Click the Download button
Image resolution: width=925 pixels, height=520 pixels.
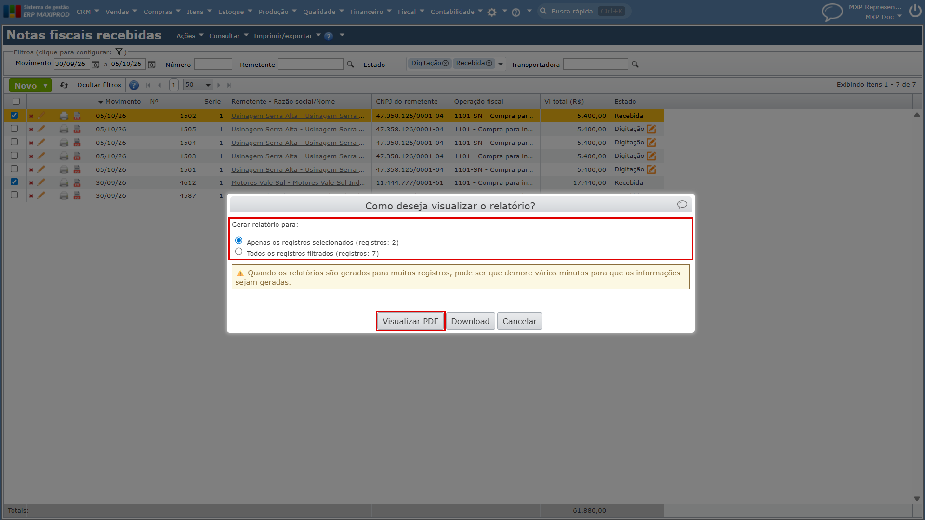470,321
